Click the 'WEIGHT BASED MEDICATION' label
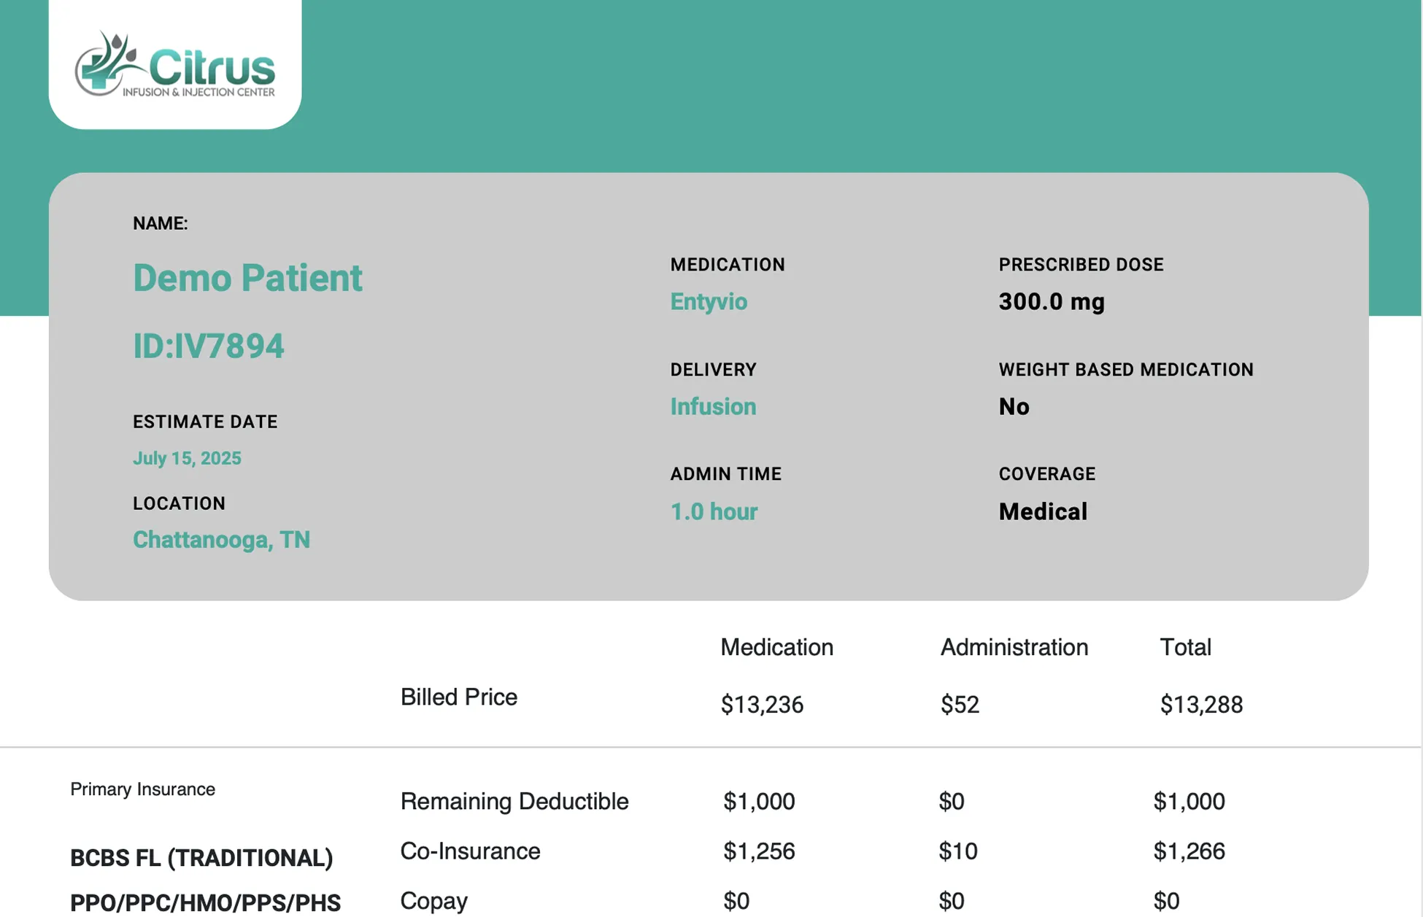Viewport: 1423px width, 917px height. coord(1126,370)
